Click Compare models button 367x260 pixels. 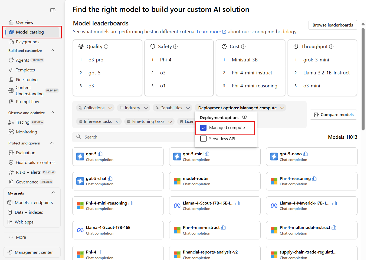point(333,115)
